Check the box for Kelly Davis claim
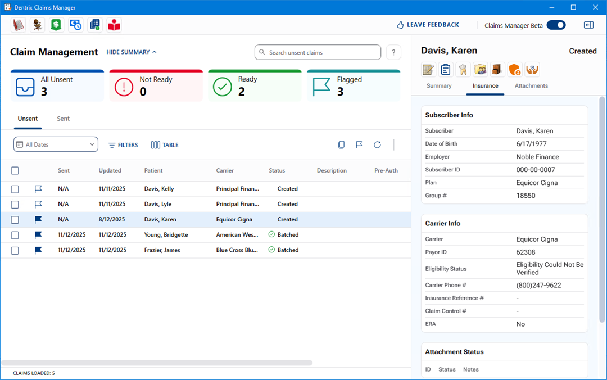607x380 pixels. coord(15,189)
